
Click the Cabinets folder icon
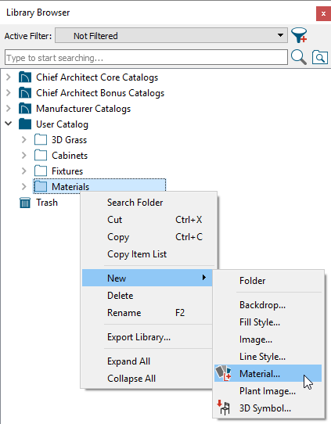click(x=41, y=156)
